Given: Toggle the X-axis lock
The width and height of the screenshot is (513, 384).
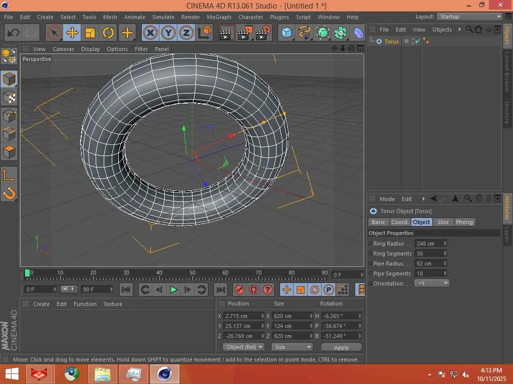Looking at the screenshot, I should pos(150,33).
